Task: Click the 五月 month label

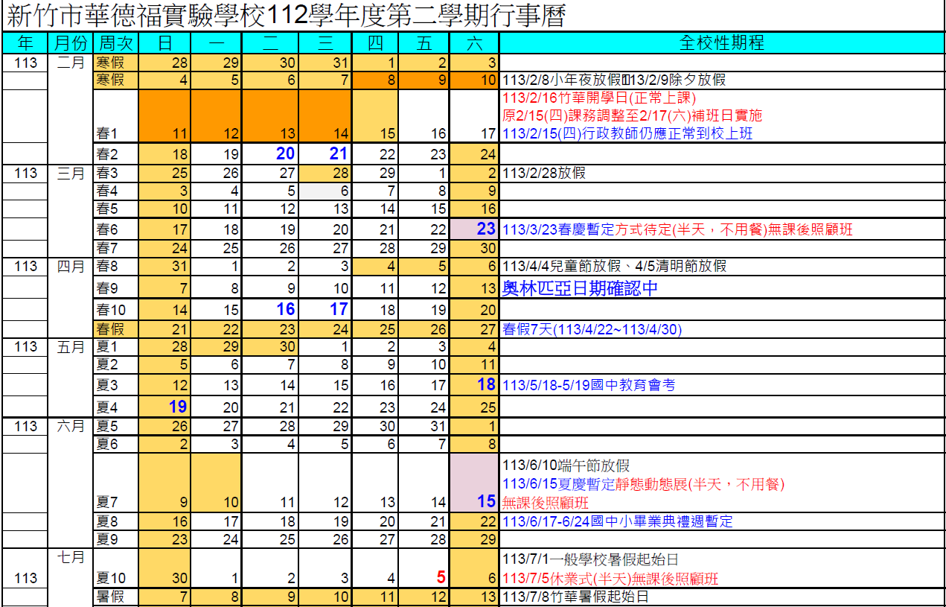Action: click(71, 346)
